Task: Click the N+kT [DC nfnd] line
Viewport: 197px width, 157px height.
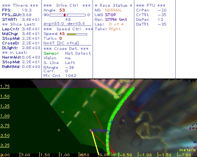Action: tap(61, 43)
